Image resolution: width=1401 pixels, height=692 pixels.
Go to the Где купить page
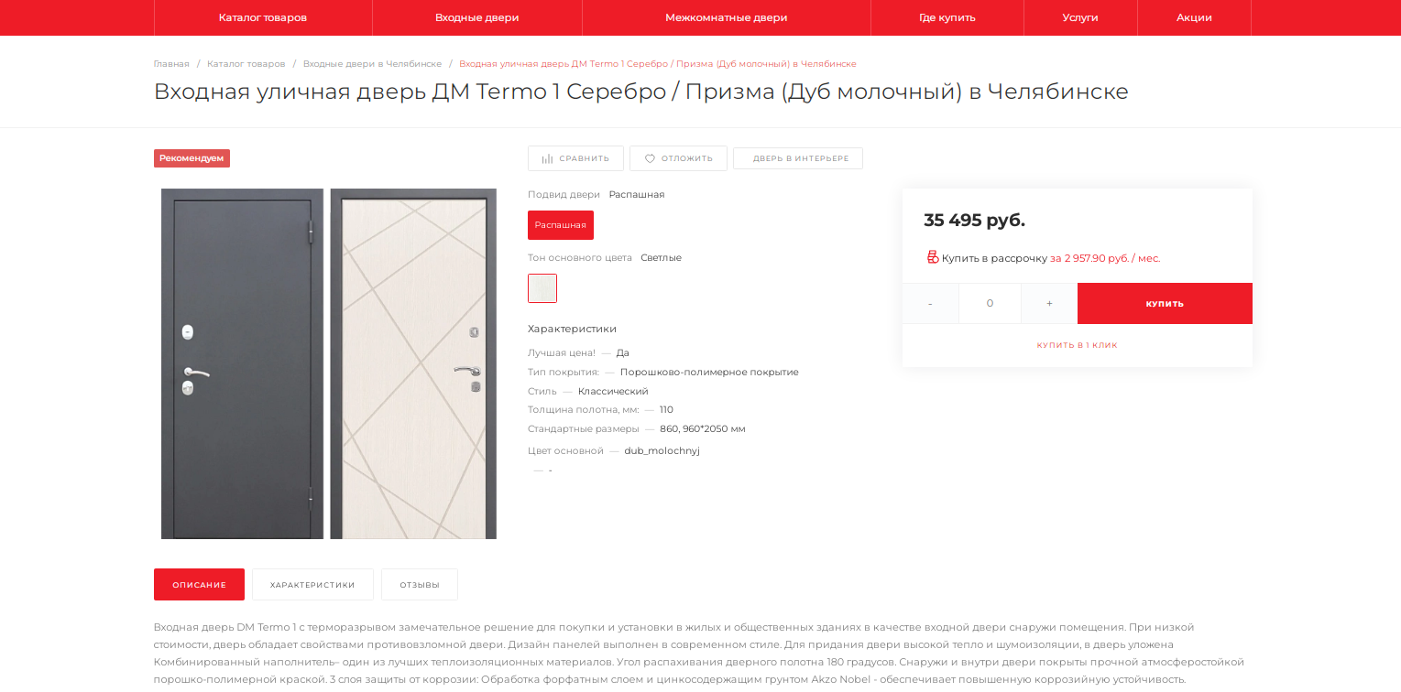point(947,17)
